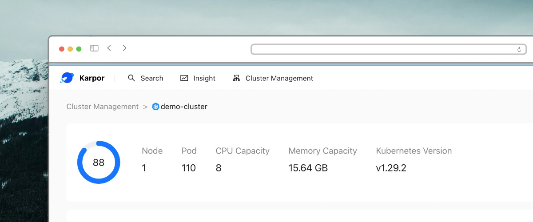Click the green maximize window button
Image resolution: width=533 pixels, height=222 pixels.
pyautogui.click(x=79, y=49)
